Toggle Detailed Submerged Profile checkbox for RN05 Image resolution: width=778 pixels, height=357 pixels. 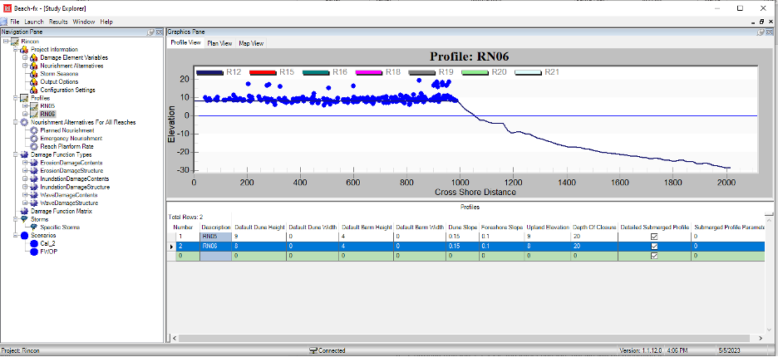coord(654,237)
